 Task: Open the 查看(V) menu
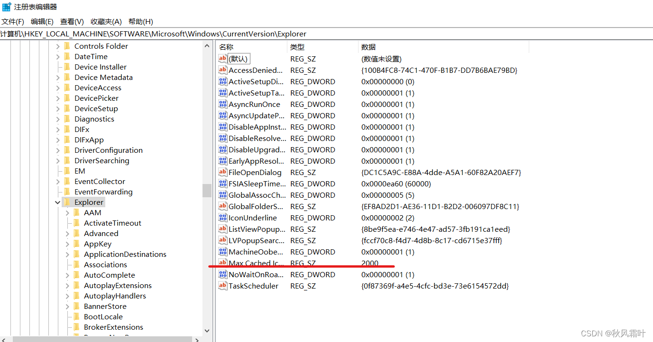[x=72, y=22]
